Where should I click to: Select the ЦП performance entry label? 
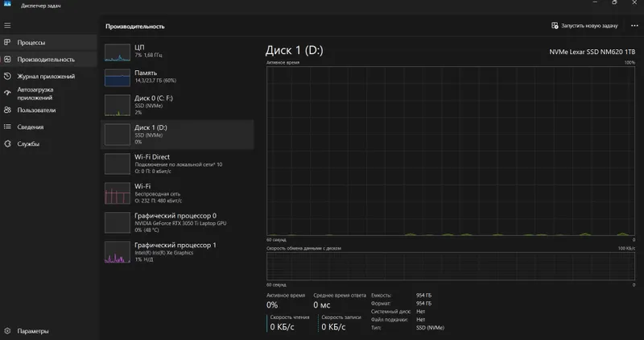[139, 48]
